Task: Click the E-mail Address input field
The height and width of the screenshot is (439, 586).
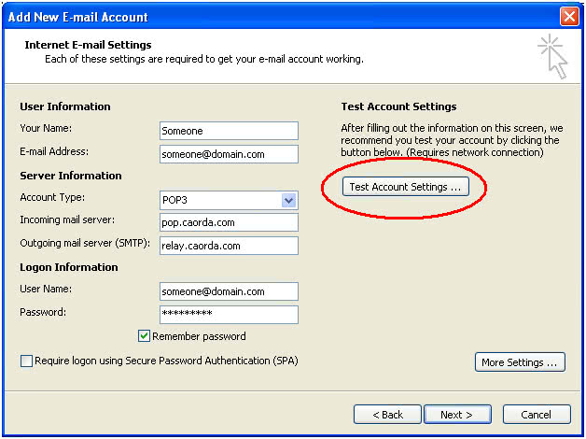Action: tap(229, 154)
